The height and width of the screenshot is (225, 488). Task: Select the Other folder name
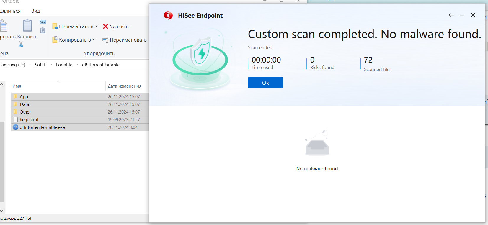(25, 112)
